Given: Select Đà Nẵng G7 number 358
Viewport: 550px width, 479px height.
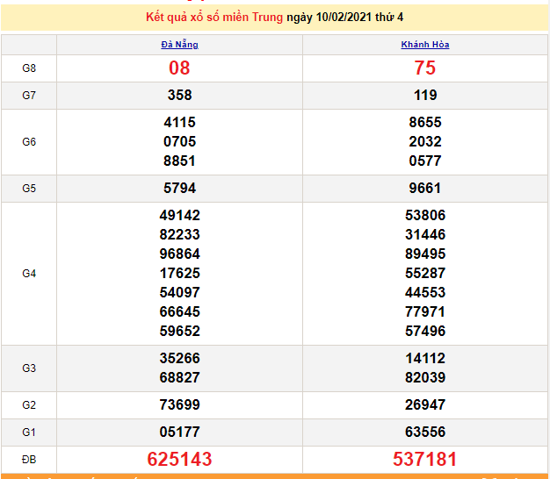Looking at the screenshot, I should pyautogui.click(x=179, y=95).
